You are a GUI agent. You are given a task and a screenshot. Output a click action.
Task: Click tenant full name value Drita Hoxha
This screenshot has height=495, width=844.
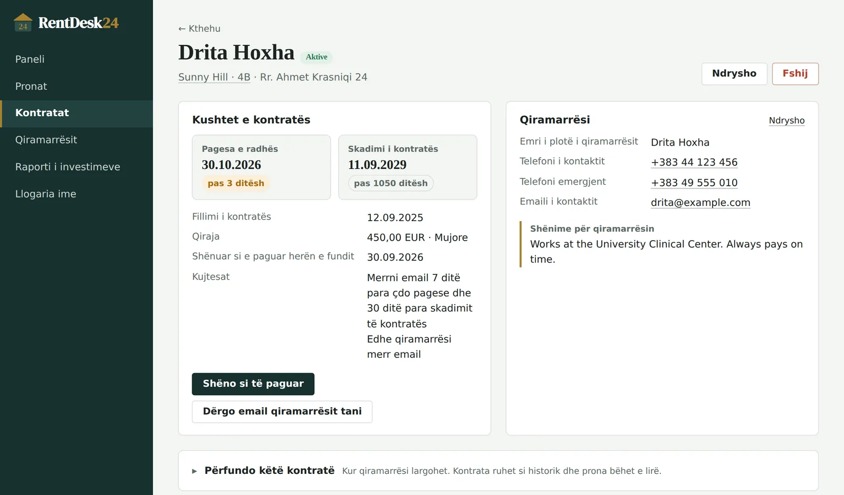point(680,142)
